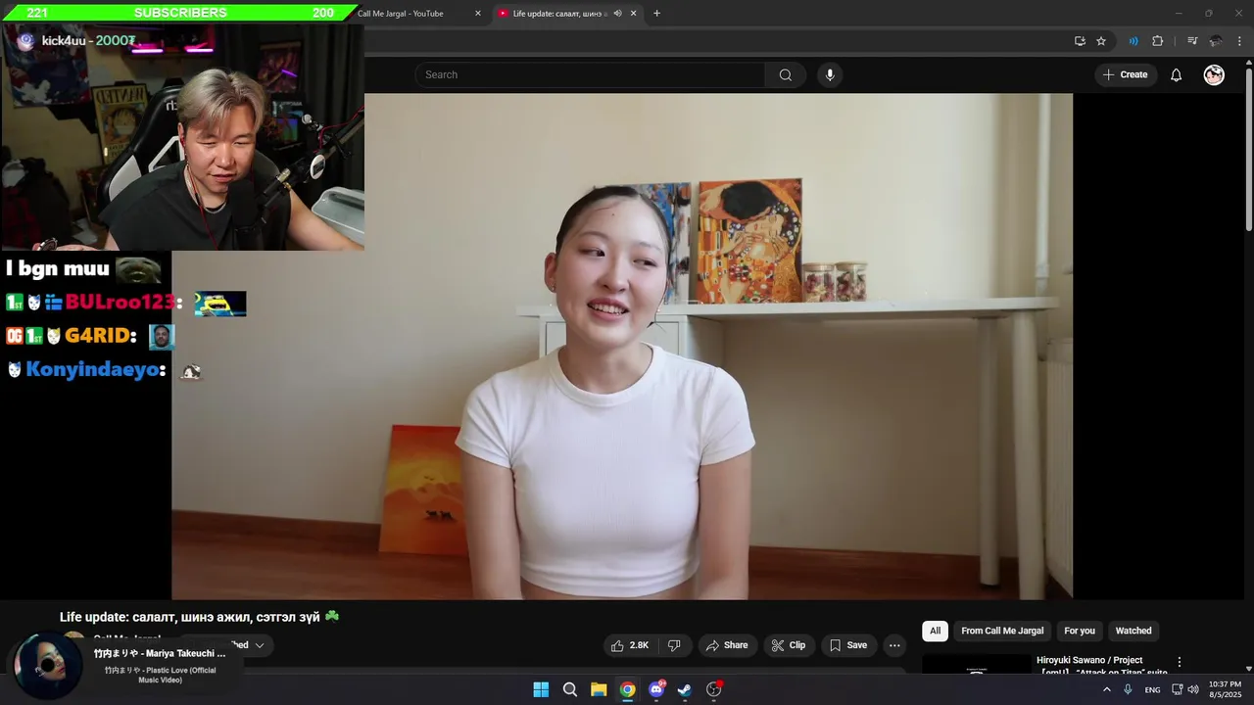Click the video player area
Viewport: 1254px width, 705px height.
coord(622,347)
